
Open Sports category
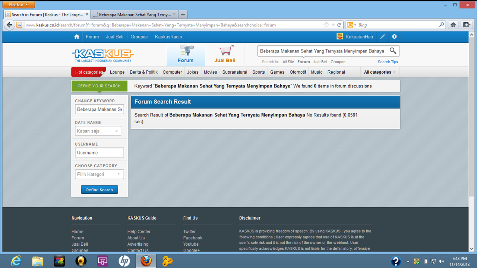(x=259, y=72)
